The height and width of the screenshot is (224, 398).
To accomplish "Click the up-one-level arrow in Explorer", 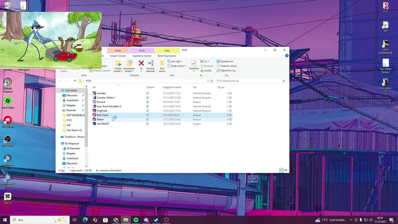I will click(75, 81).
